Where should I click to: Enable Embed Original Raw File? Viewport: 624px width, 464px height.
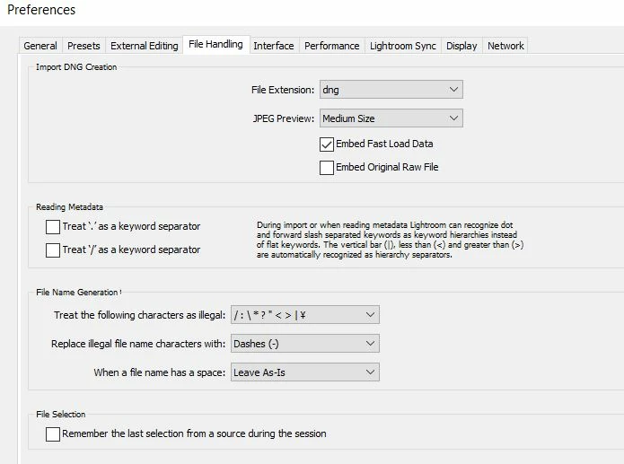coord(326,168)
